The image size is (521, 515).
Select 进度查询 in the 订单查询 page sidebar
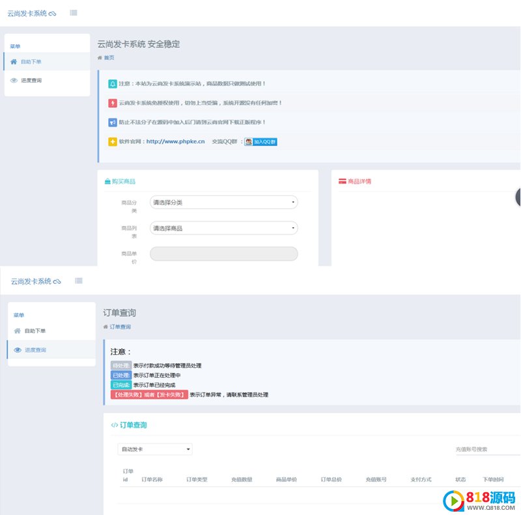coord(51,350)
